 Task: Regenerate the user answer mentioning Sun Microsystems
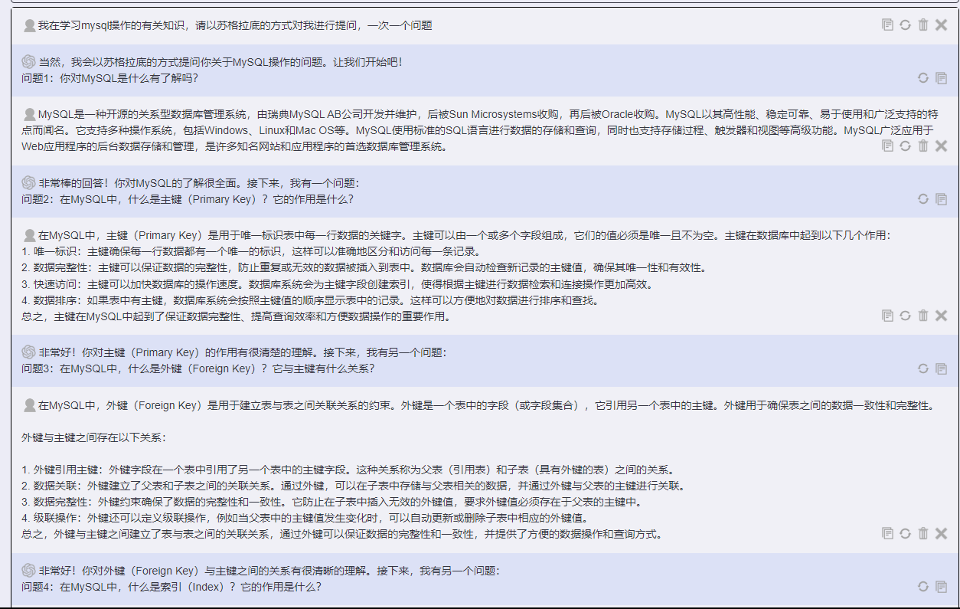point(905,146)
